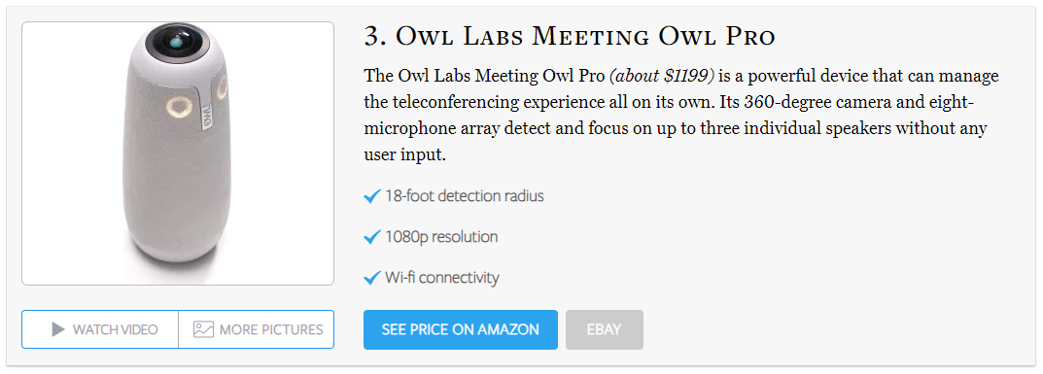Click the Wi-fi connectivity feature text

[441, 278]
